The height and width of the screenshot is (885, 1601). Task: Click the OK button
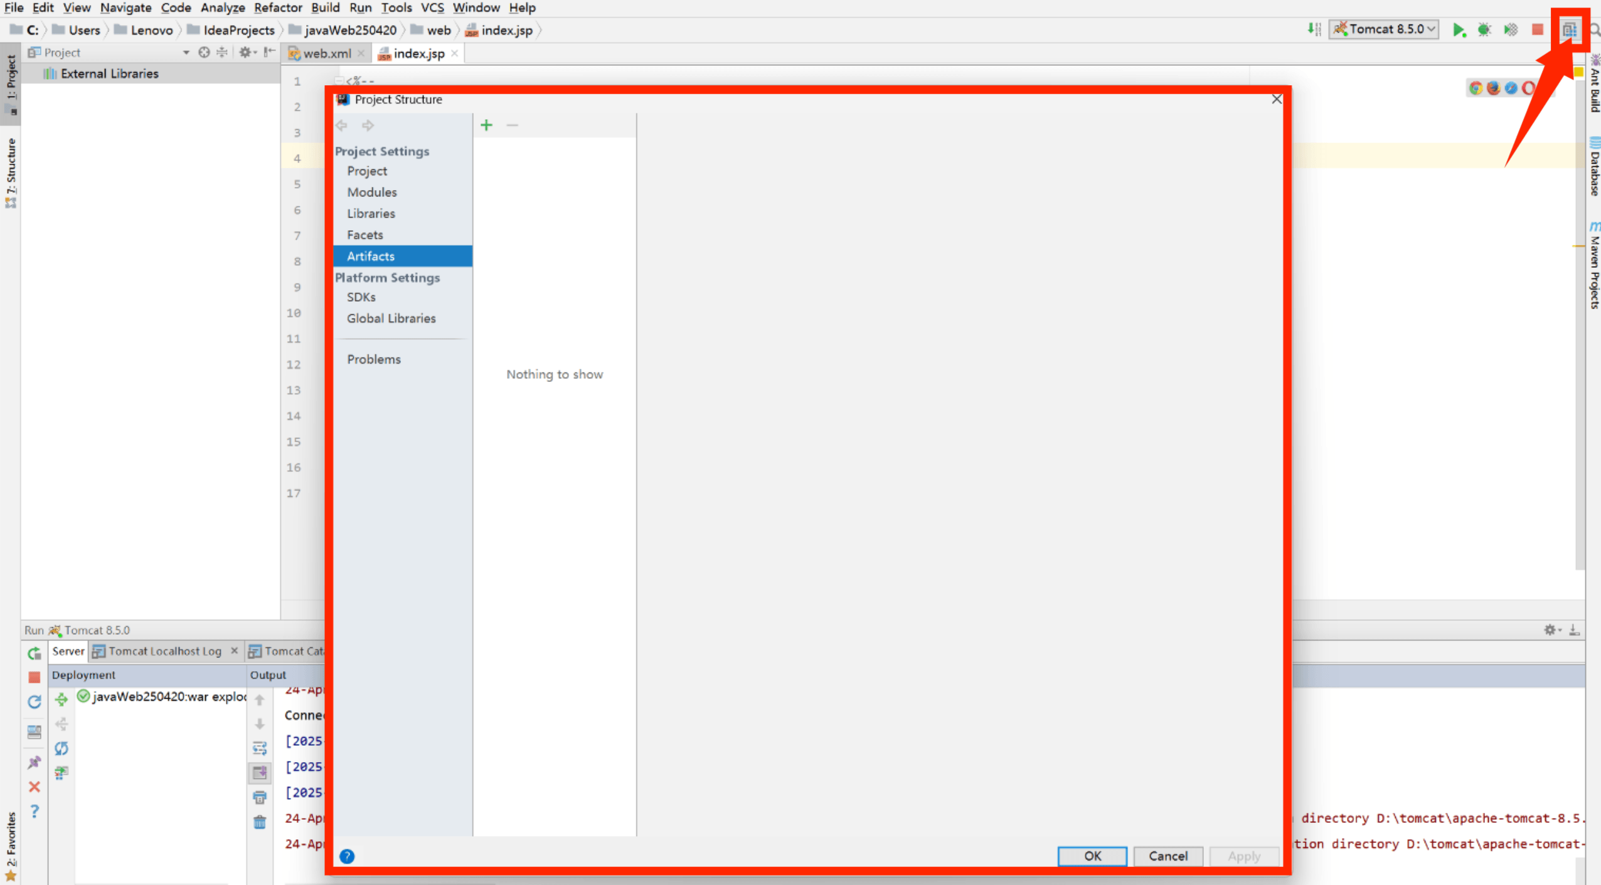(1092, 856)
